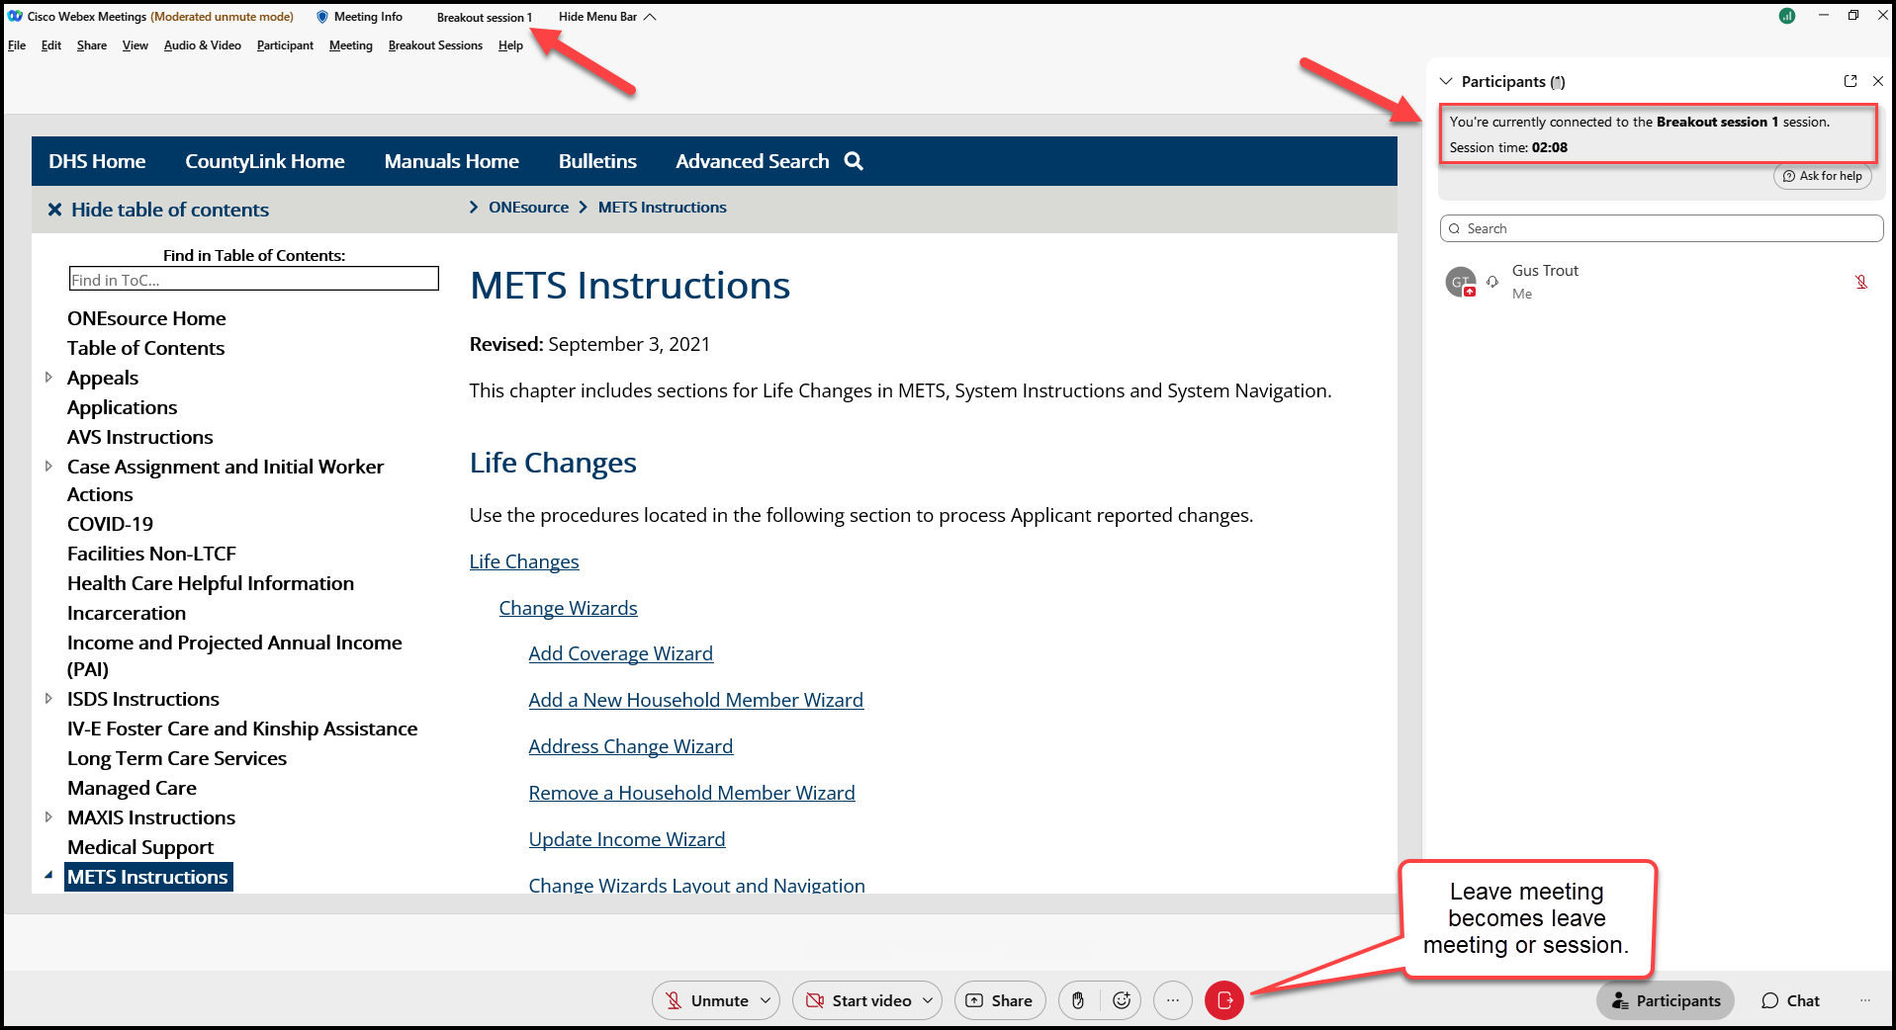Screen dimensions: 1896x1030
Task: Open the Start video options dropdown arrow
Action: click(x=928, y=1000)
